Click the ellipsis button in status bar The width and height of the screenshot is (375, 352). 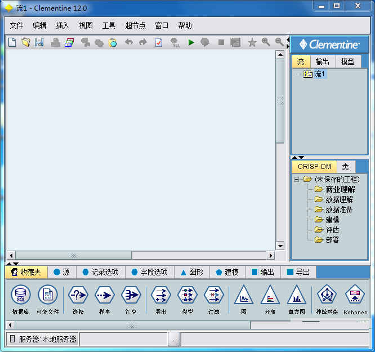tap(175, 339)
